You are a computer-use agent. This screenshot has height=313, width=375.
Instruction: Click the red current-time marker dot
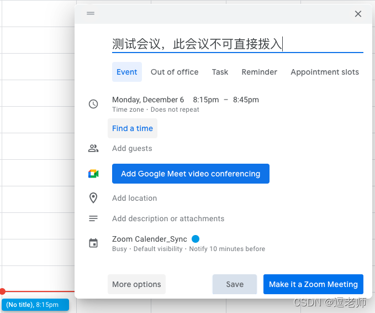[2, 291]
